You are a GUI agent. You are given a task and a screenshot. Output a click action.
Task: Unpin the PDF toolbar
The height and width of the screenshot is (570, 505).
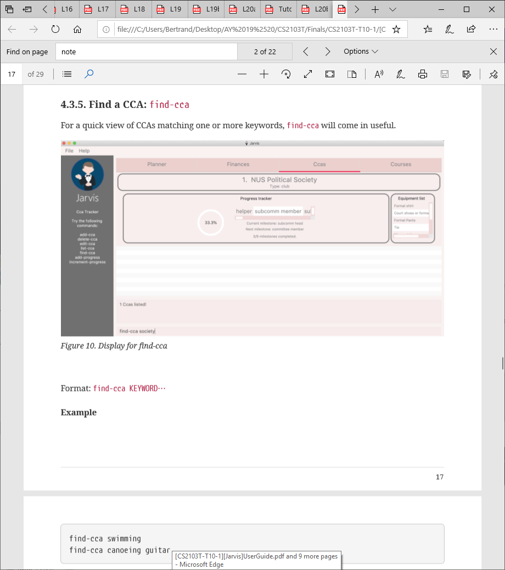pos(493,74)
